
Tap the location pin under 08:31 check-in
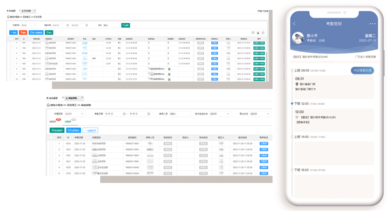(297, 84)
